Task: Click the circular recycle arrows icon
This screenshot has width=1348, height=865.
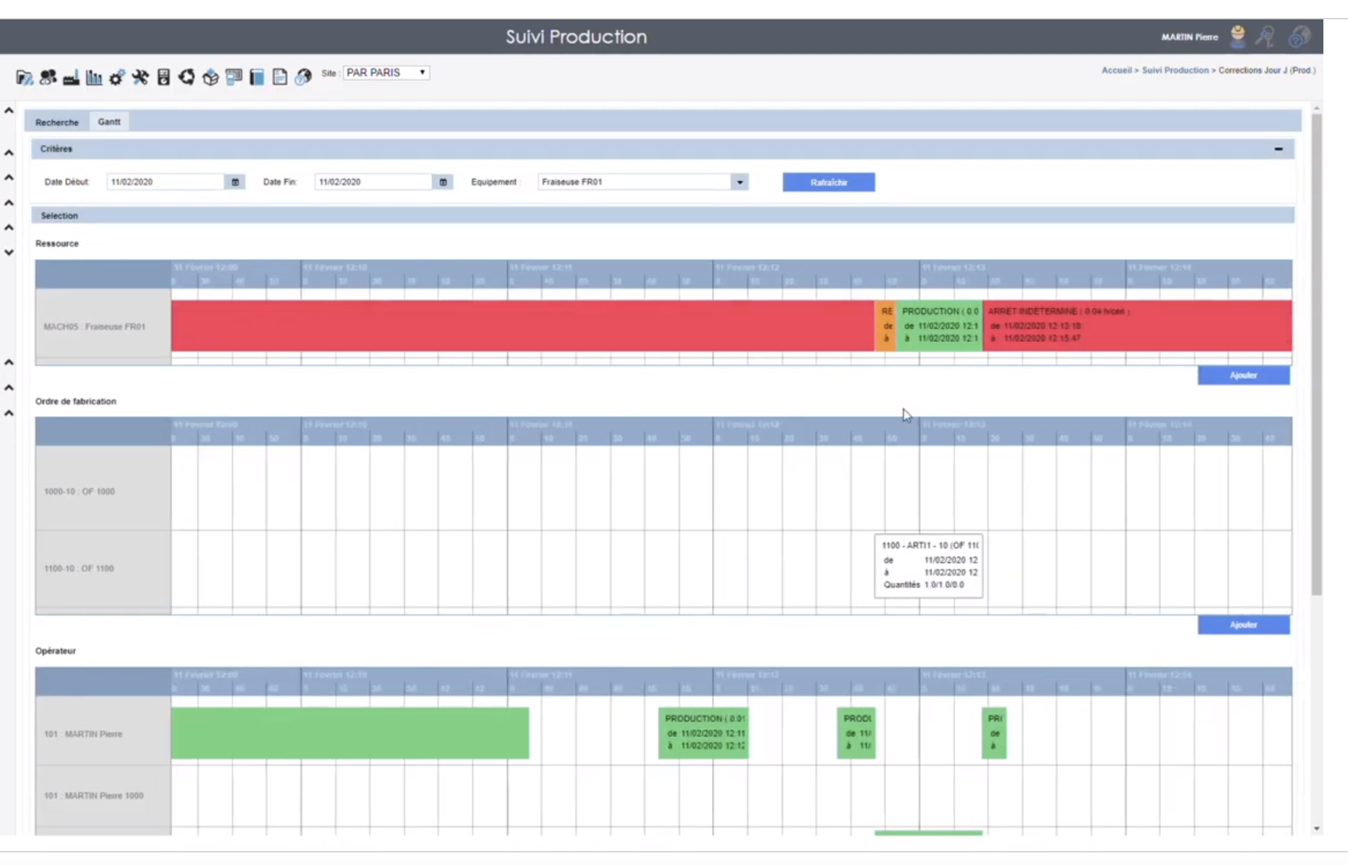Action: tap(187, 78)
